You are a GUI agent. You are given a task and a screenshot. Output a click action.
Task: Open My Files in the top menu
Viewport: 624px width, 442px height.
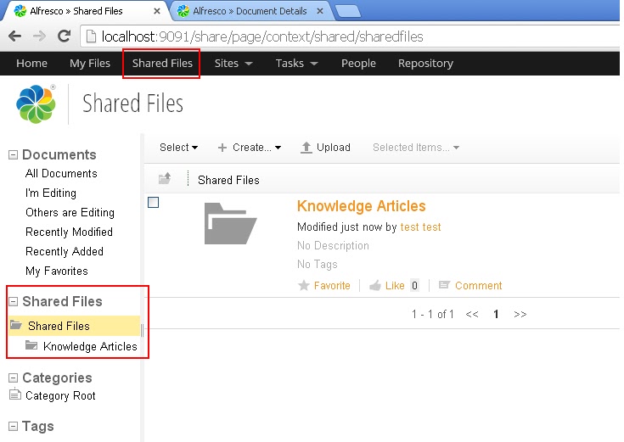(90, 64)
